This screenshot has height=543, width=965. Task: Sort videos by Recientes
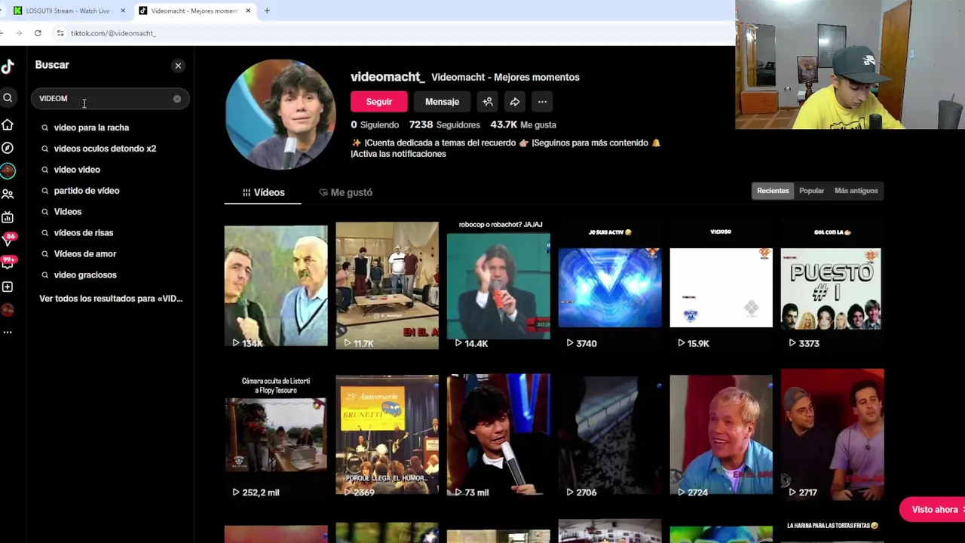[773, 191]
